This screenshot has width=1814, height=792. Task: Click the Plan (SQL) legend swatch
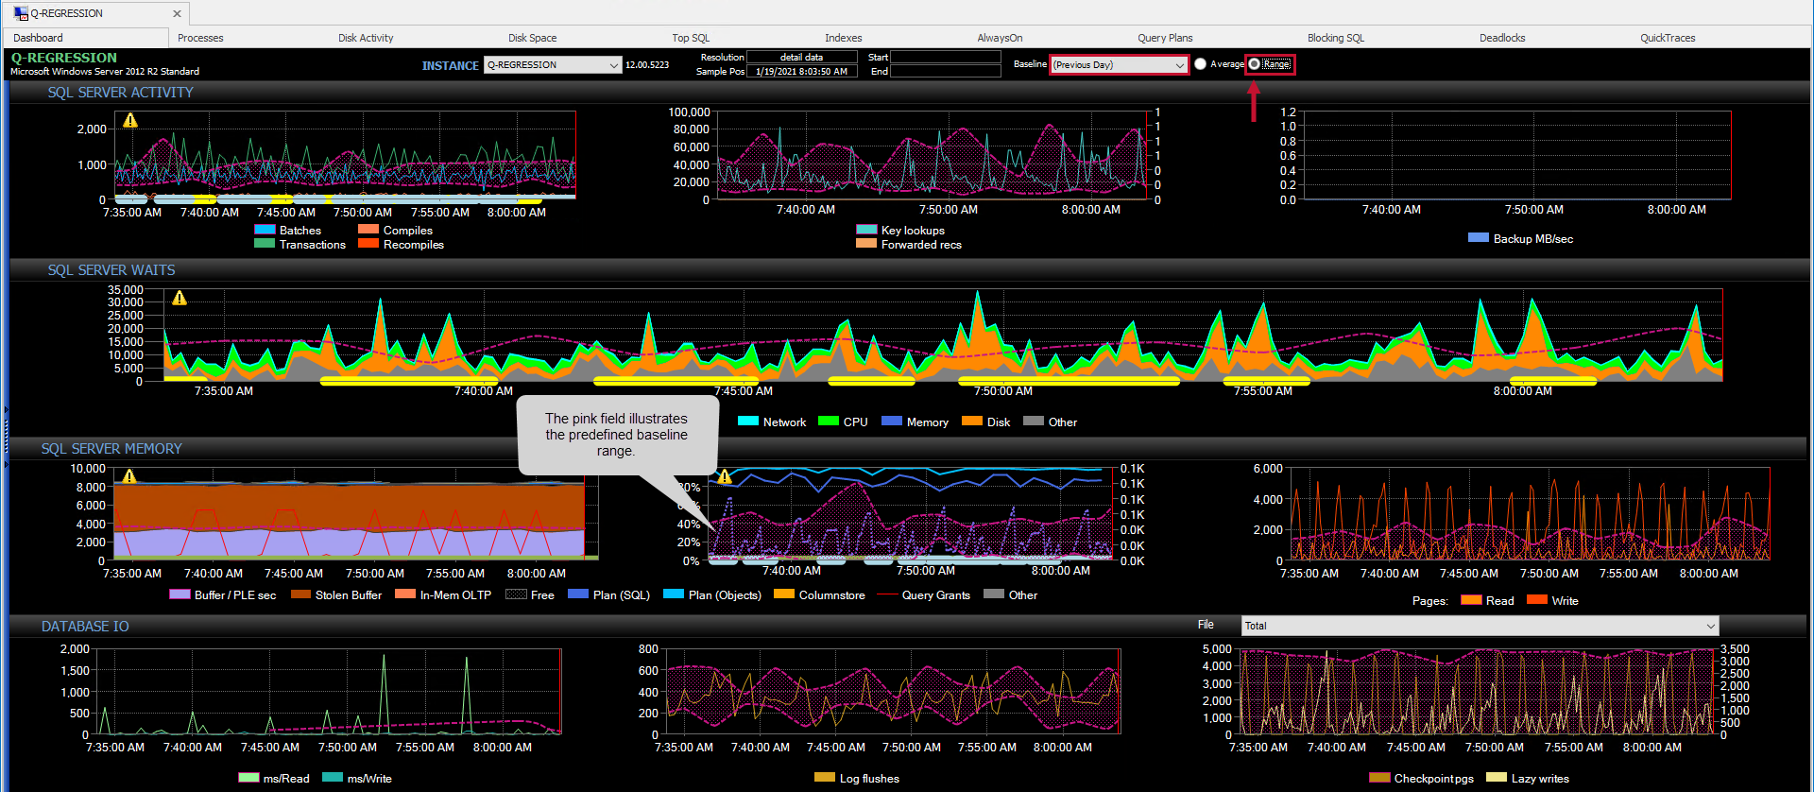pos(578,594)
